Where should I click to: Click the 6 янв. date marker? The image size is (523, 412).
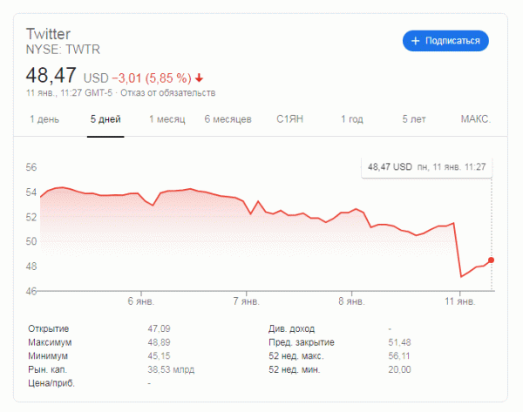pyautogui.click(x=140, y=301)
